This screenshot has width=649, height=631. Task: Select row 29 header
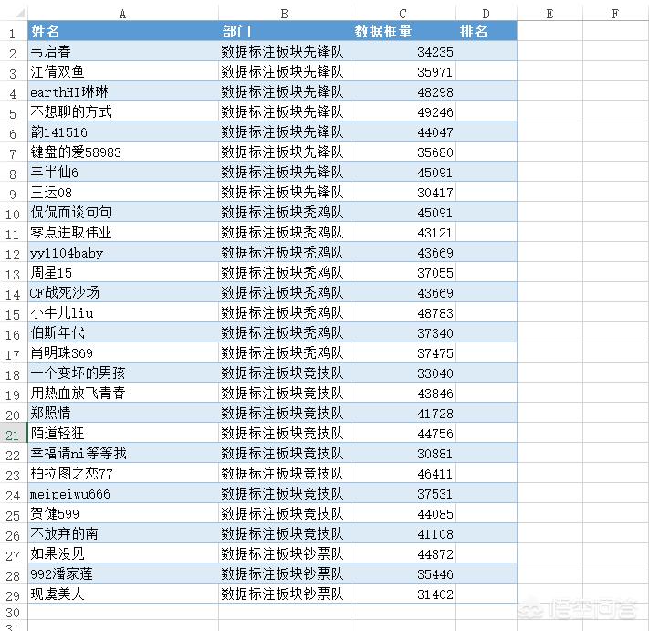coord(14,595)
